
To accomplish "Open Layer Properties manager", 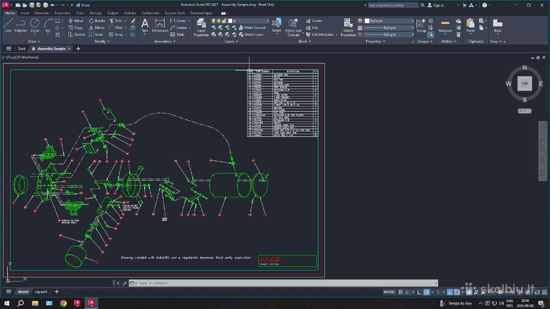I will [x=201, y=27].
